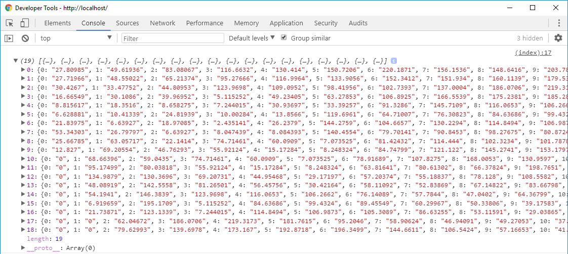Toggle the Group similar checkbox
The height and width of the screenshot is (254, 568).
click(x=284, y=37)
